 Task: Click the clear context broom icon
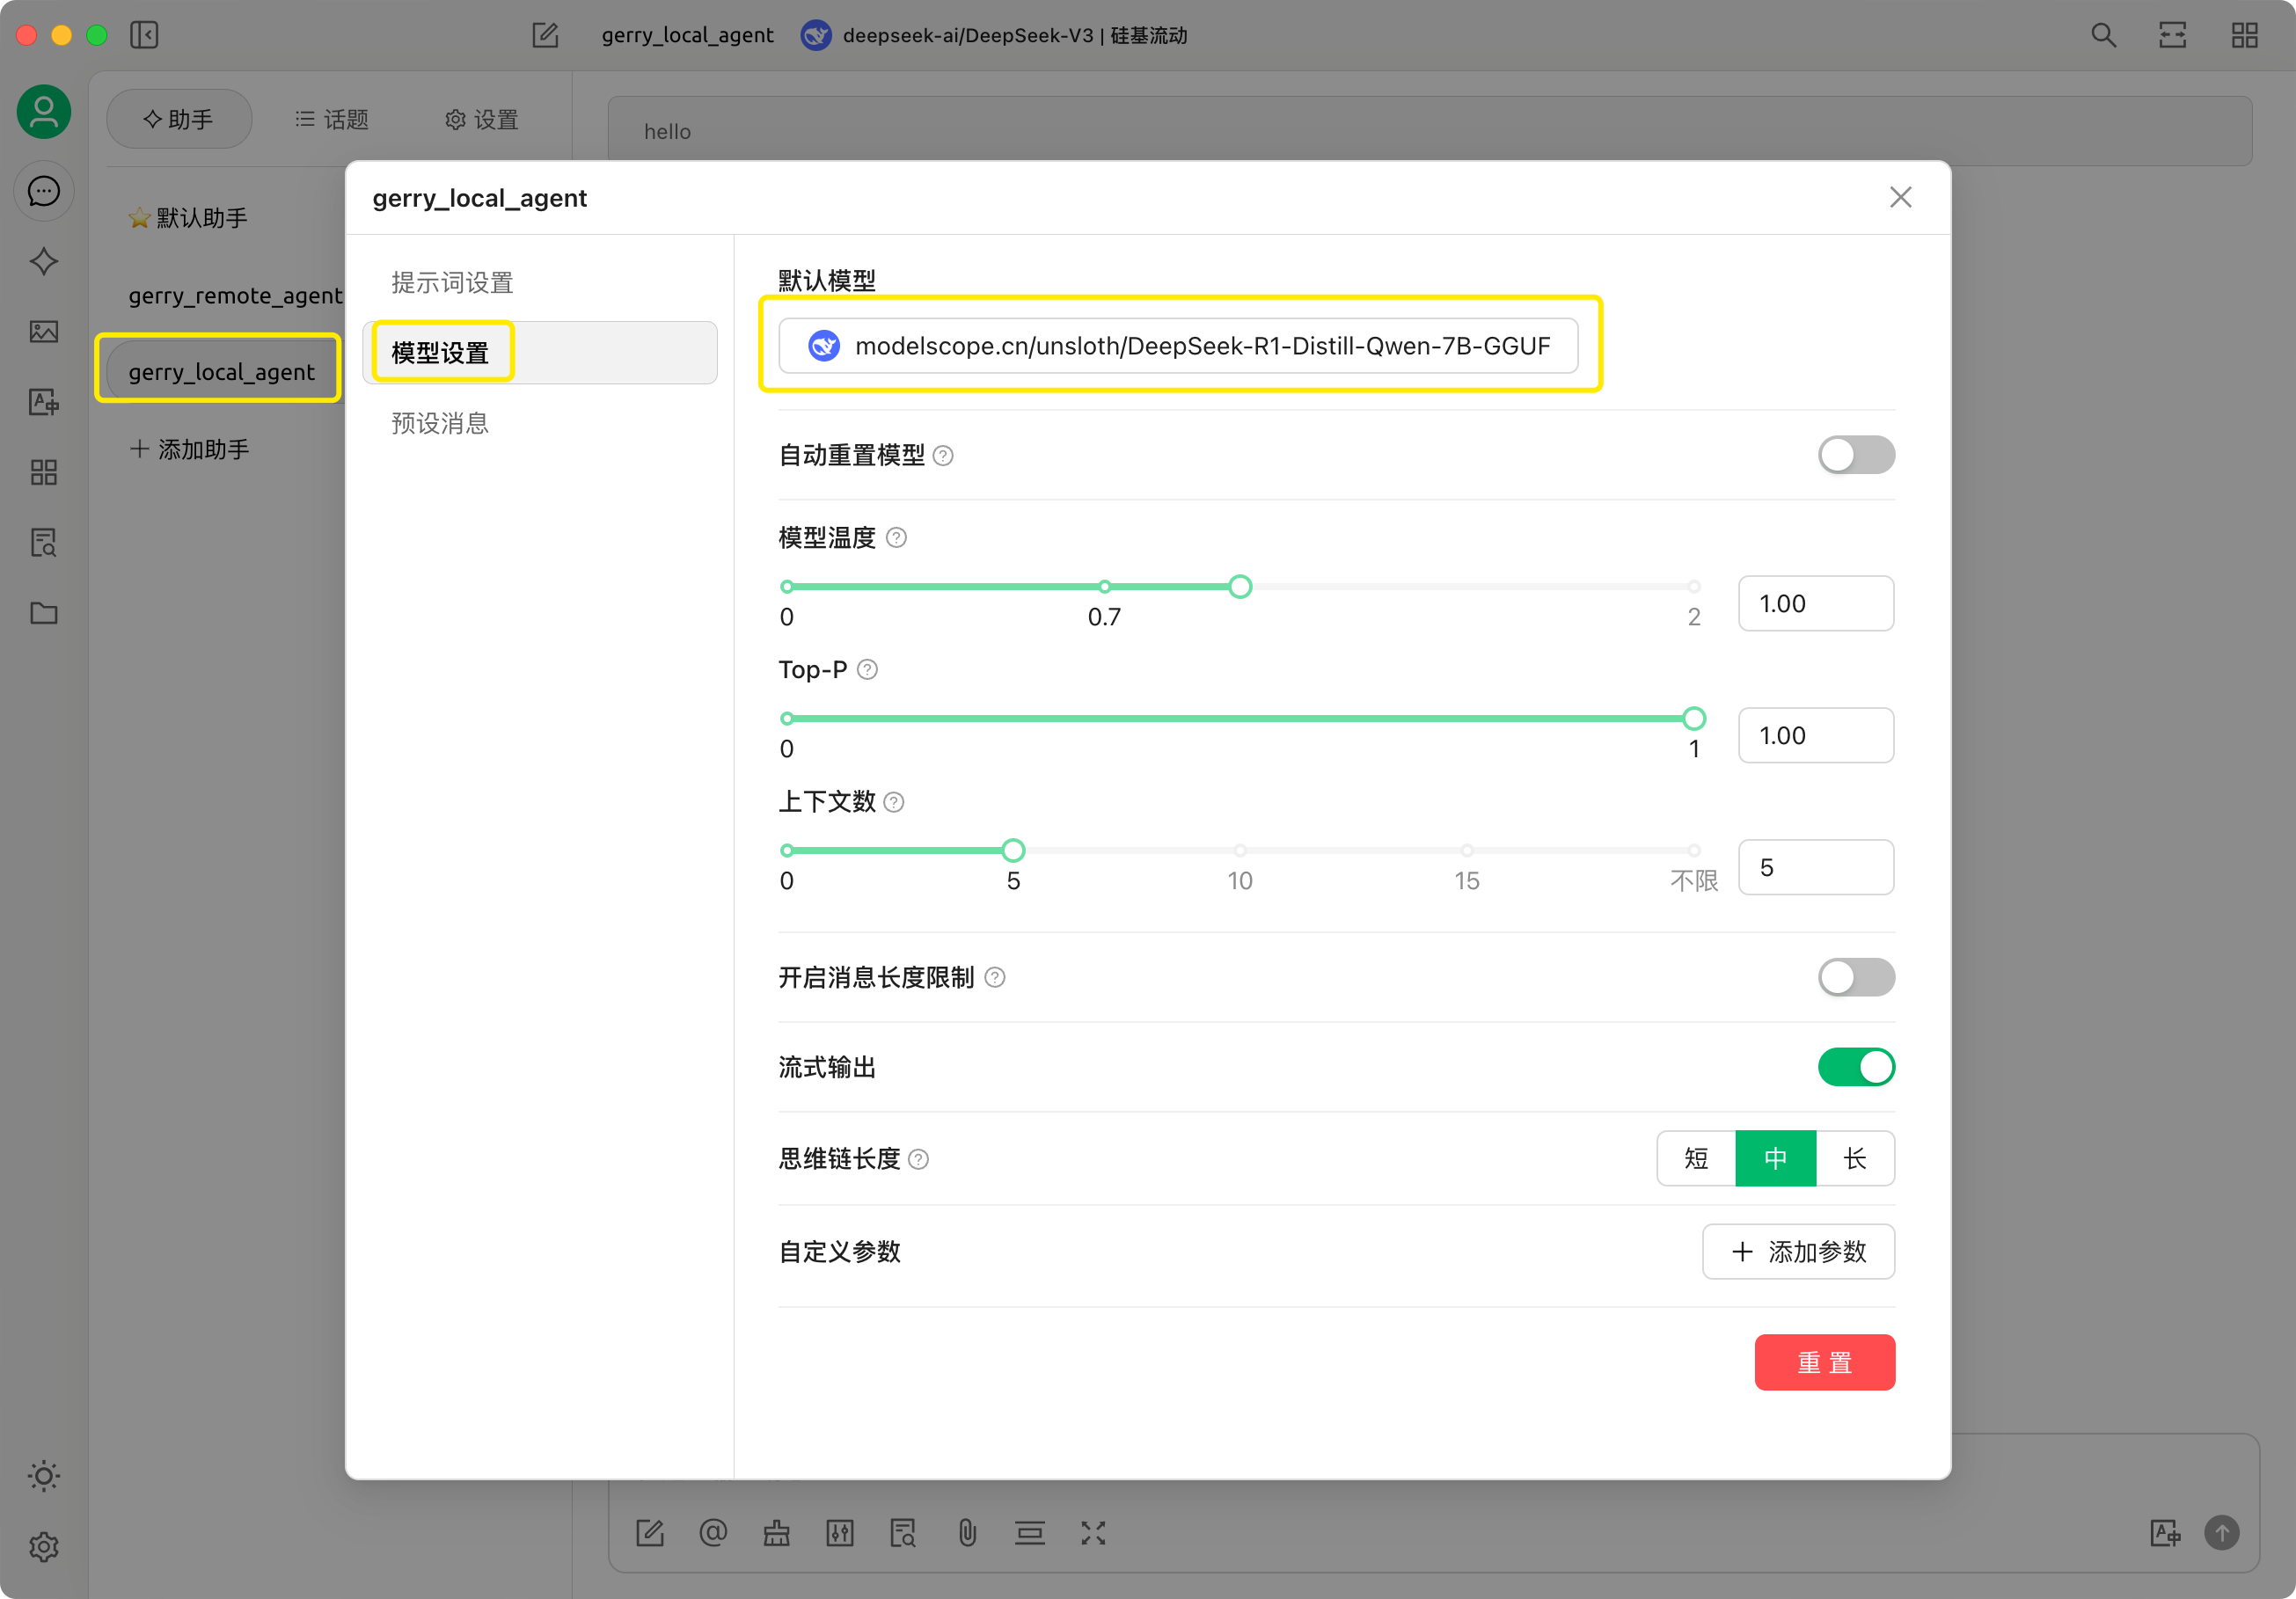[777, 1533]
